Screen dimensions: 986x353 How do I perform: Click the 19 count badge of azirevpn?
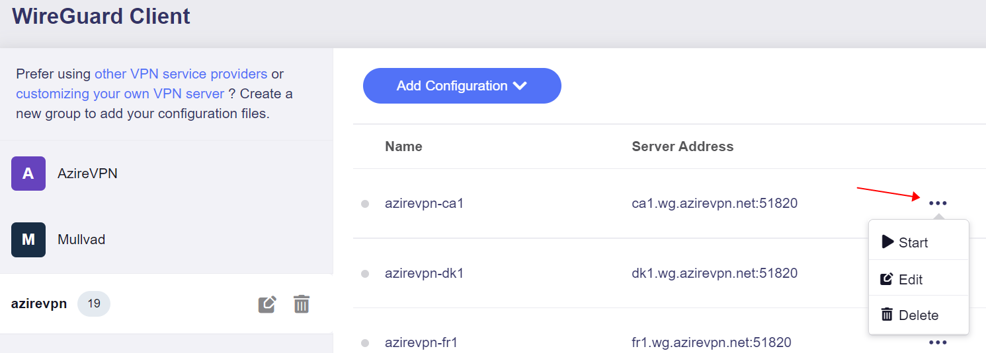click(x=94, y=304)
